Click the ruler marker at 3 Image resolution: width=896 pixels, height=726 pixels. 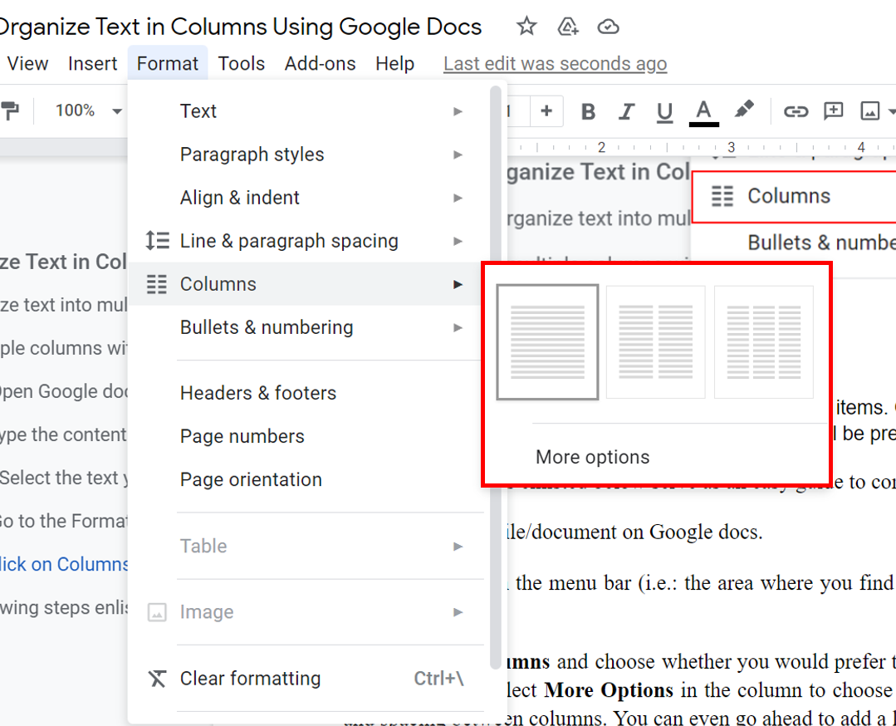click(x=731, y=148)
